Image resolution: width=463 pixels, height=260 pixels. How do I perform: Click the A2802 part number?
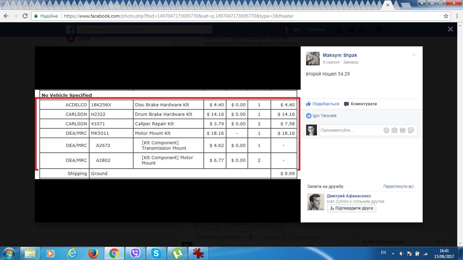[x=103, y=160]
